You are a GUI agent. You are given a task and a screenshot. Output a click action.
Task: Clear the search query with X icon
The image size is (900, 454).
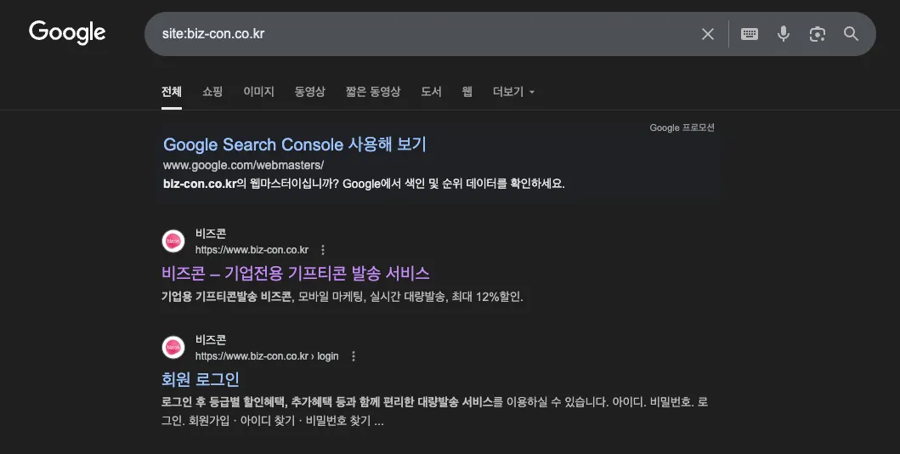click(x=708, y=34)
